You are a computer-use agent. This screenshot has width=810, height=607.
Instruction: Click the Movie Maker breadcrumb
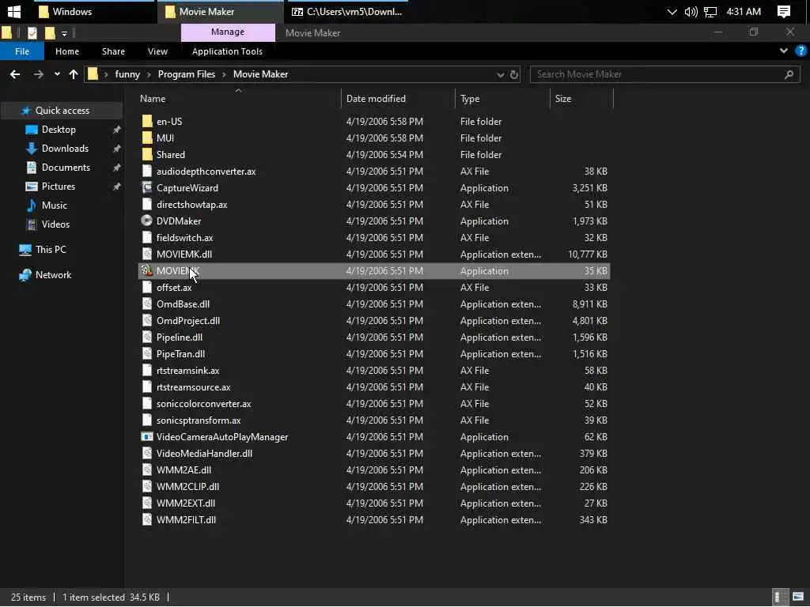coord(260,74)
